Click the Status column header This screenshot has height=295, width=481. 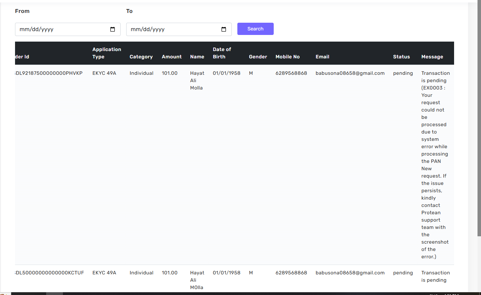pyautogui.click(x=401, y=57)
